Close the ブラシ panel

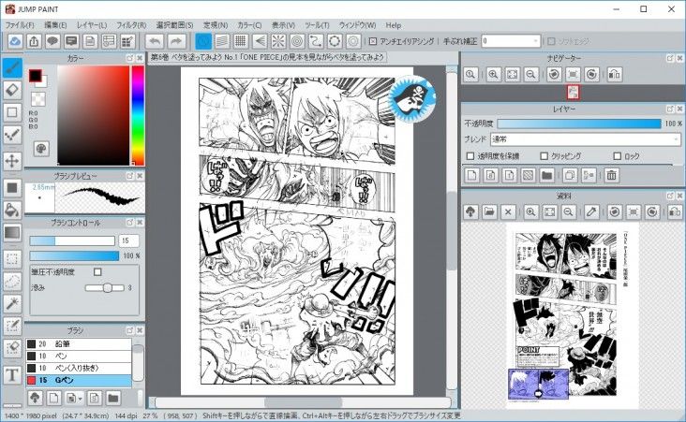point(140,330)
